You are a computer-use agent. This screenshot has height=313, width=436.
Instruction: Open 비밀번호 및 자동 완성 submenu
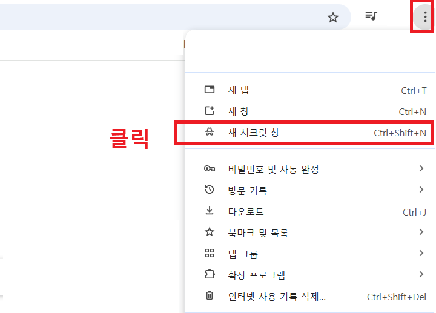(310, 169)
